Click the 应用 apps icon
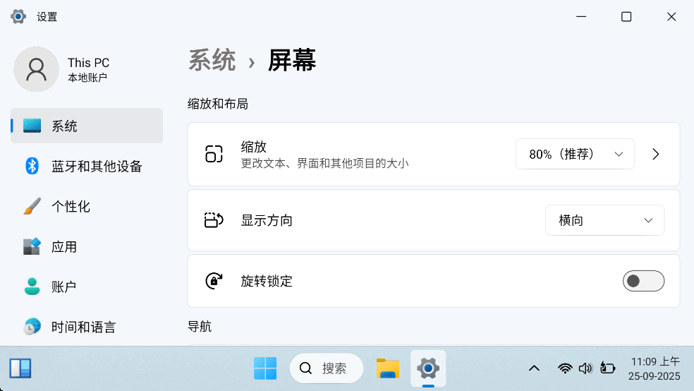This screenshot has height=391, width=694. [32, 246]
